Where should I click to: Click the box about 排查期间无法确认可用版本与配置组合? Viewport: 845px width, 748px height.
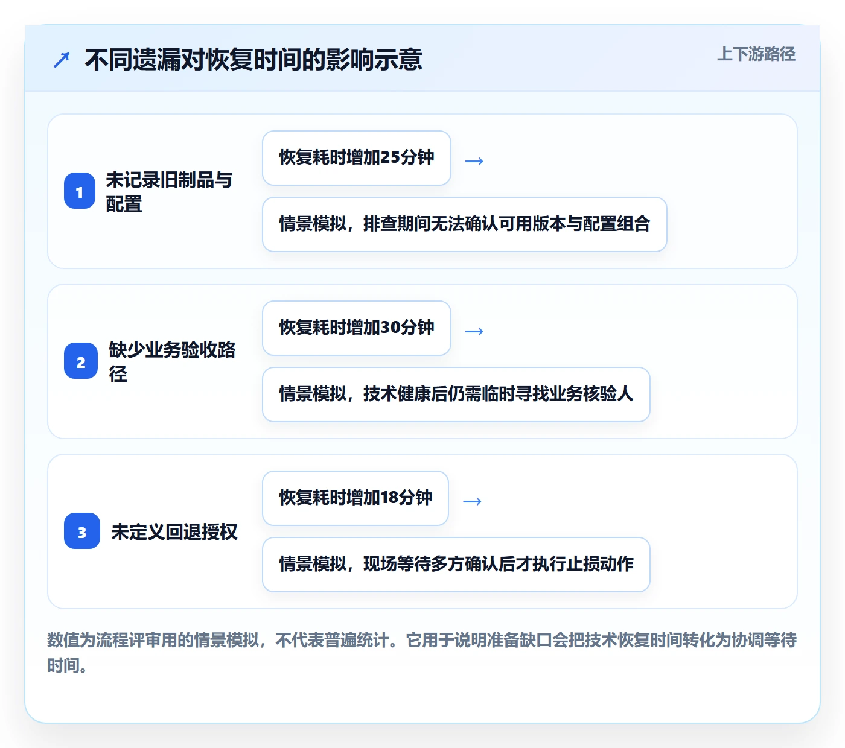[465, 224]
